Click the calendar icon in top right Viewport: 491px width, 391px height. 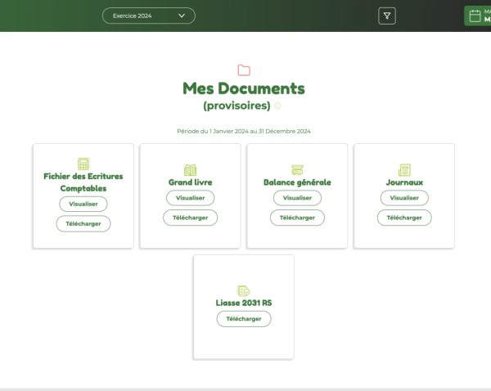point(474,16)
